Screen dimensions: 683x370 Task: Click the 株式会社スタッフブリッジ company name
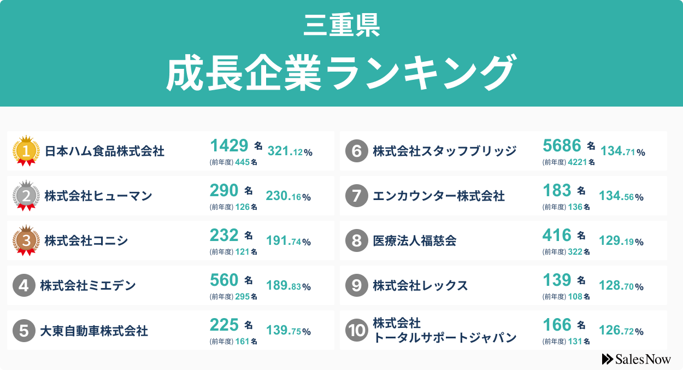444,151
